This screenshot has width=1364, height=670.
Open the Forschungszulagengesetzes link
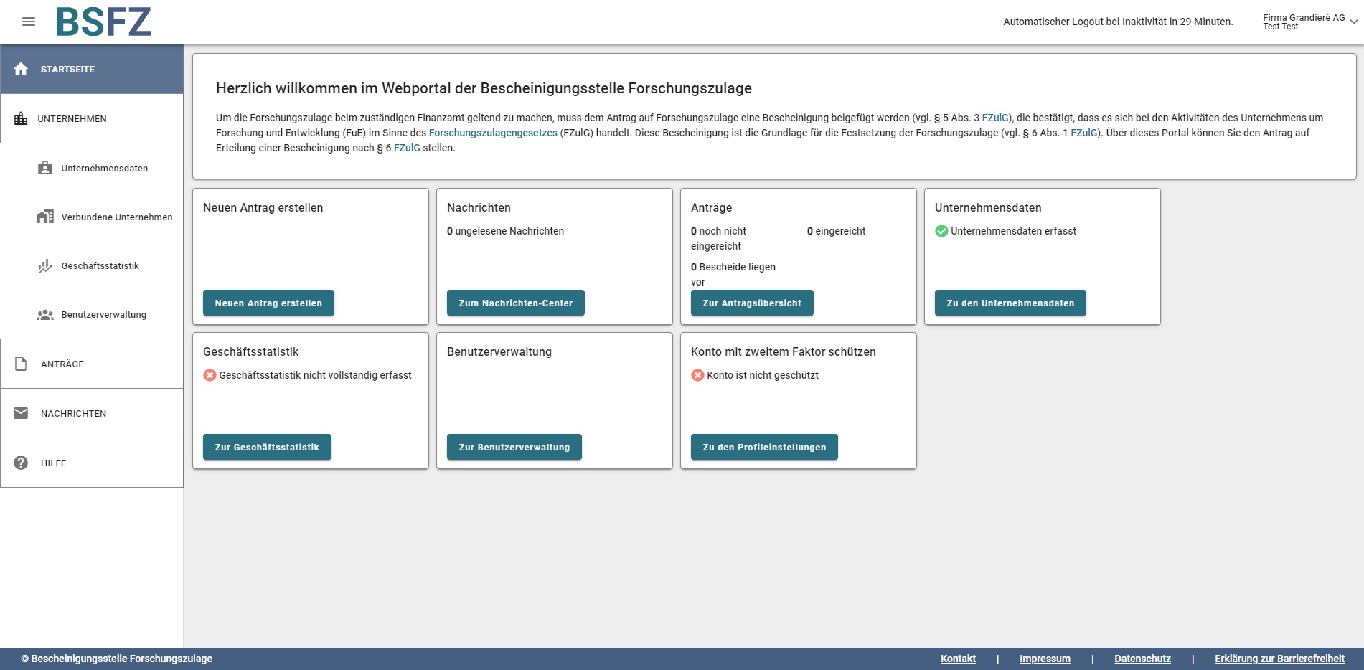click(x=493, y=133)
